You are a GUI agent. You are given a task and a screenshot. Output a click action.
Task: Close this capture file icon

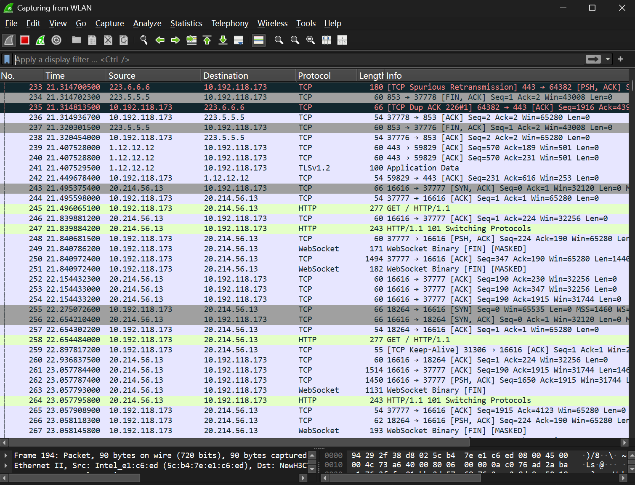pyautogui.click(x=108, y=40)
